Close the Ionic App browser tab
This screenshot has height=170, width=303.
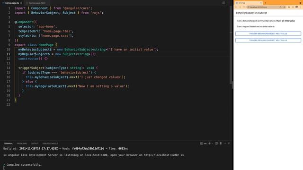(261, 3)
